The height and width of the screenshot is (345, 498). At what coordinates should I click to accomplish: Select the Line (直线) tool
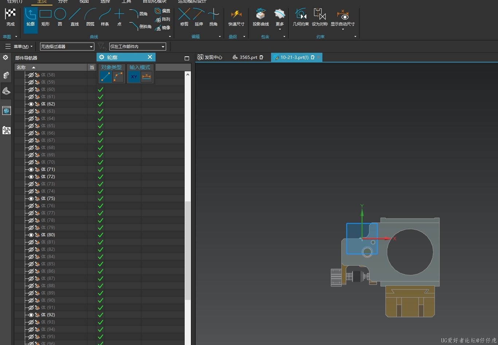point(75,17)
